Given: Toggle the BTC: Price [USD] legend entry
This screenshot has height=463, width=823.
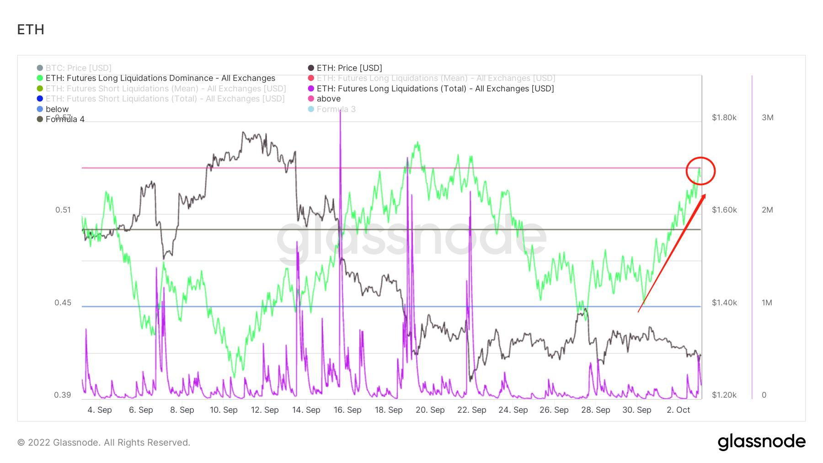Looking at the screenshot, I should [74, 68].
